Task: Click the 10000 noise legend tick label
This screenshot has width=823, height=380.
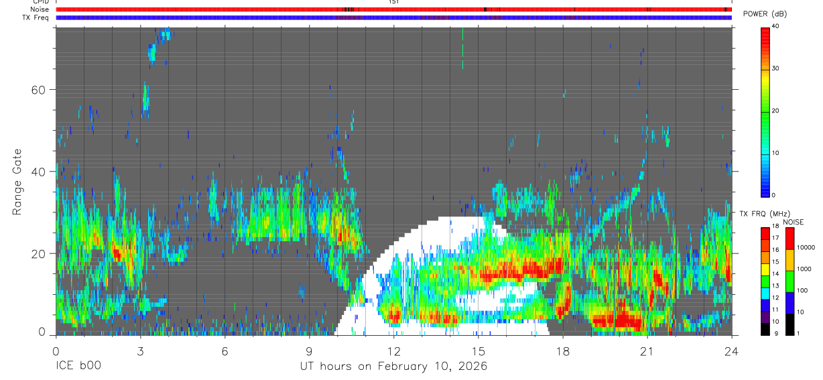Action: click(806, 247)
